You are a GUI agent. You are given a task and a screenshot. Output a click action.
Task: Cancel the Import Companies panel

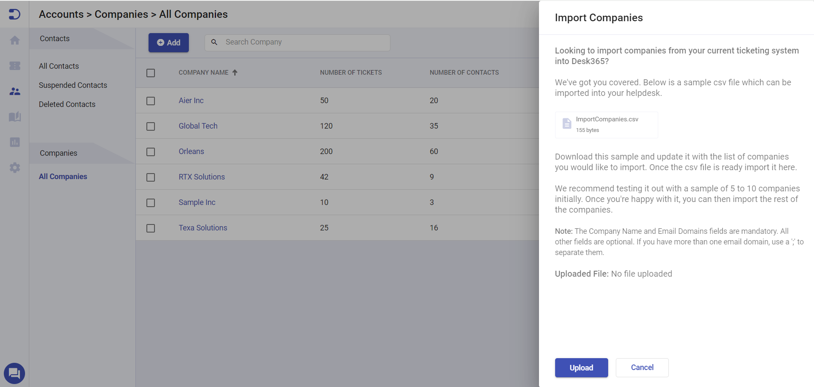pyautogui.click(x=642, y=367)
